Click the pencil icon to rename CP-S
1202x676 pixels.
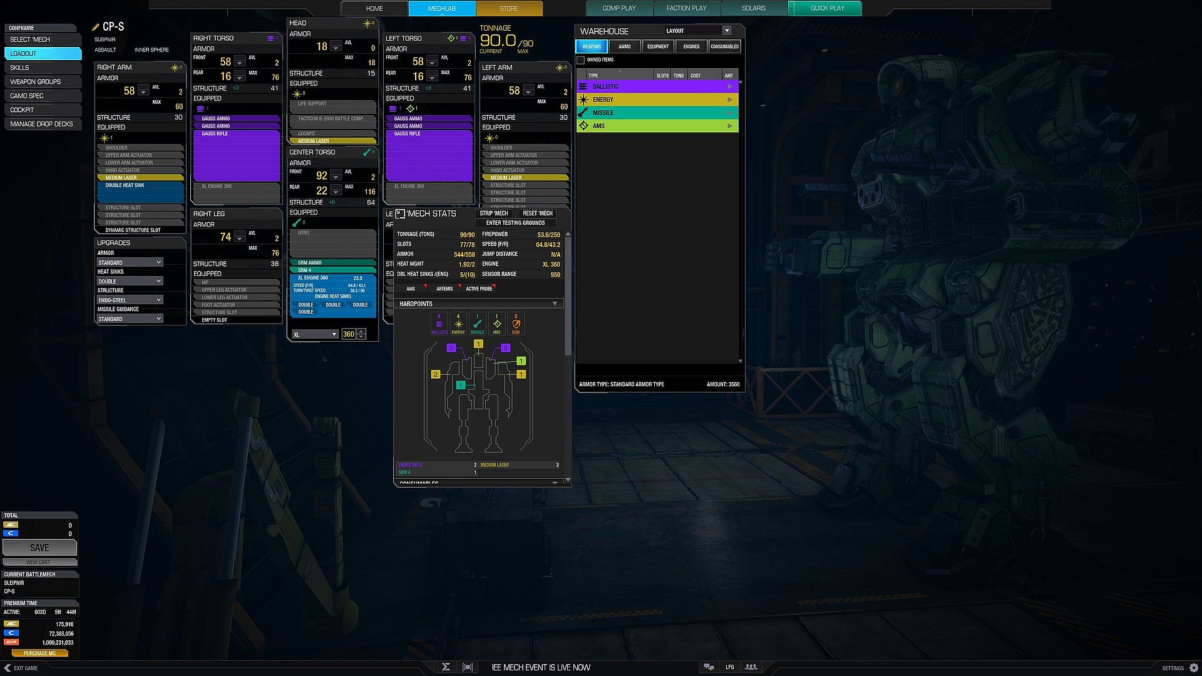pos(96,27)
